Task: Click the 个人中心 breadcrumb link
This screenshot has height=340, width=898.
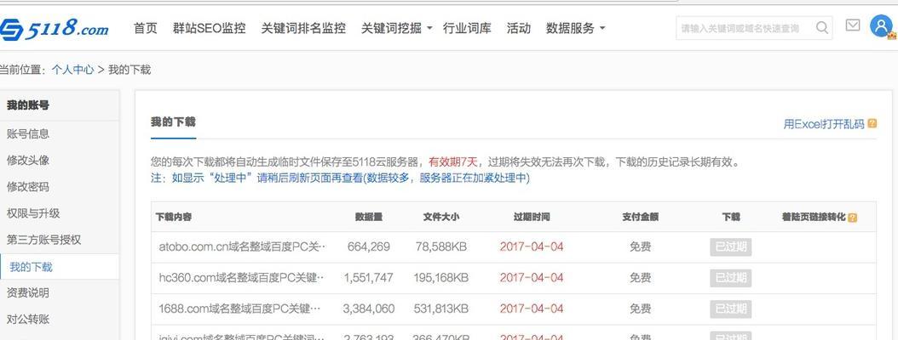Action: [72, 70]
